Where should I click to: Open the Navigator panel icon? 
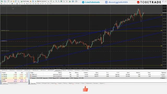14,1
